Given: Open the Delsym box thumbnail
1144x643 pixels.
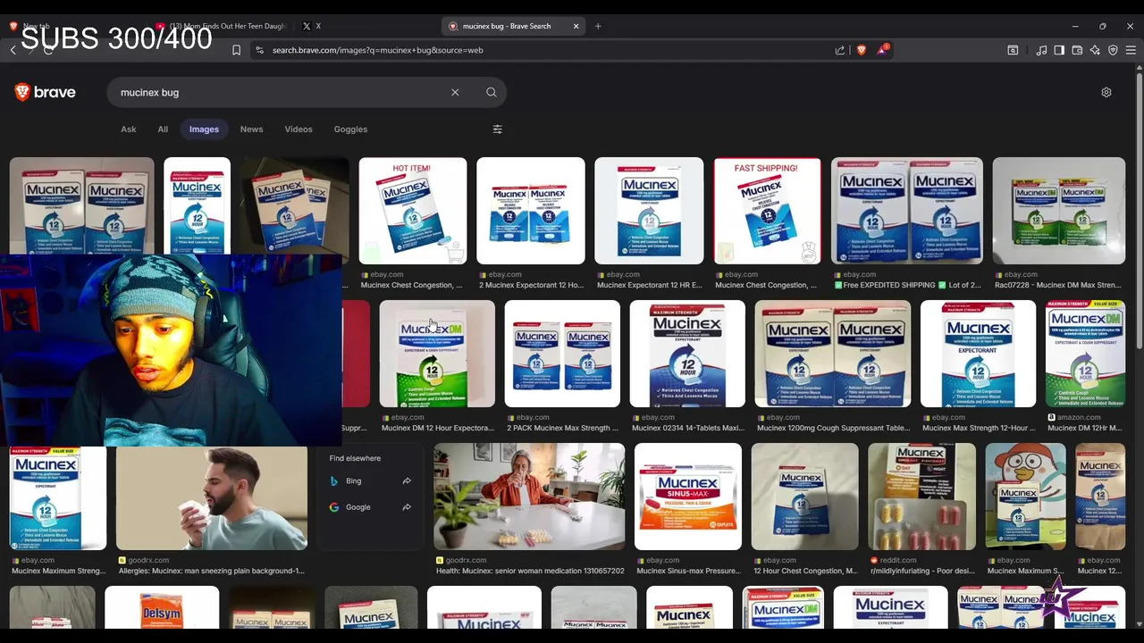Looking at the screenshot, I should tap(162, 607).
